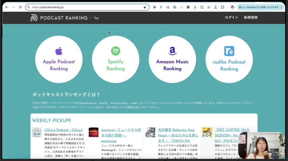The height and width of the screenshot is (161, 288).
Task: Open radiko Podcast Ranking circle
Action: tap(229, 59)
